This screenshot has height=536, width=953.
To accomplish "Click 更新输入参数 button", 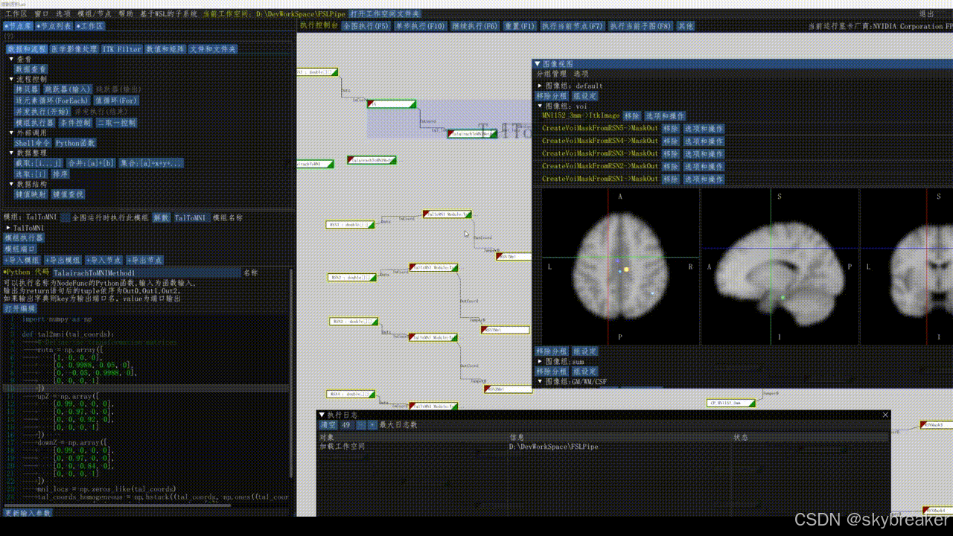I will 28,513.
